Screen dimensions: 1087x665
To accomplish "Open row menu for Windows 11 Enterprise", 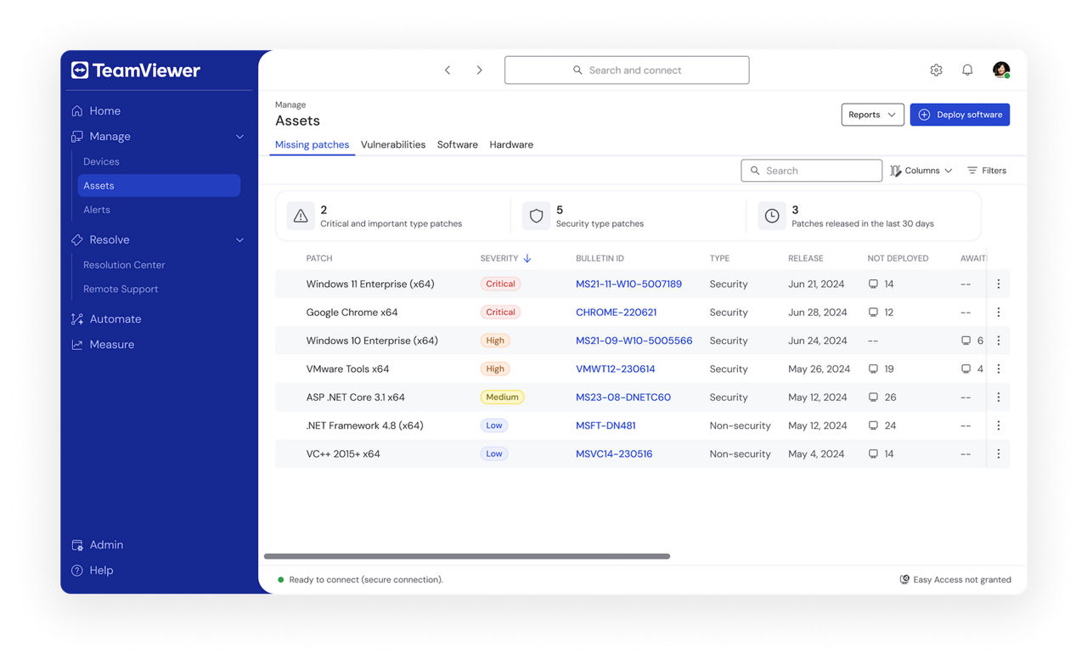I will (x=999, y=284).
